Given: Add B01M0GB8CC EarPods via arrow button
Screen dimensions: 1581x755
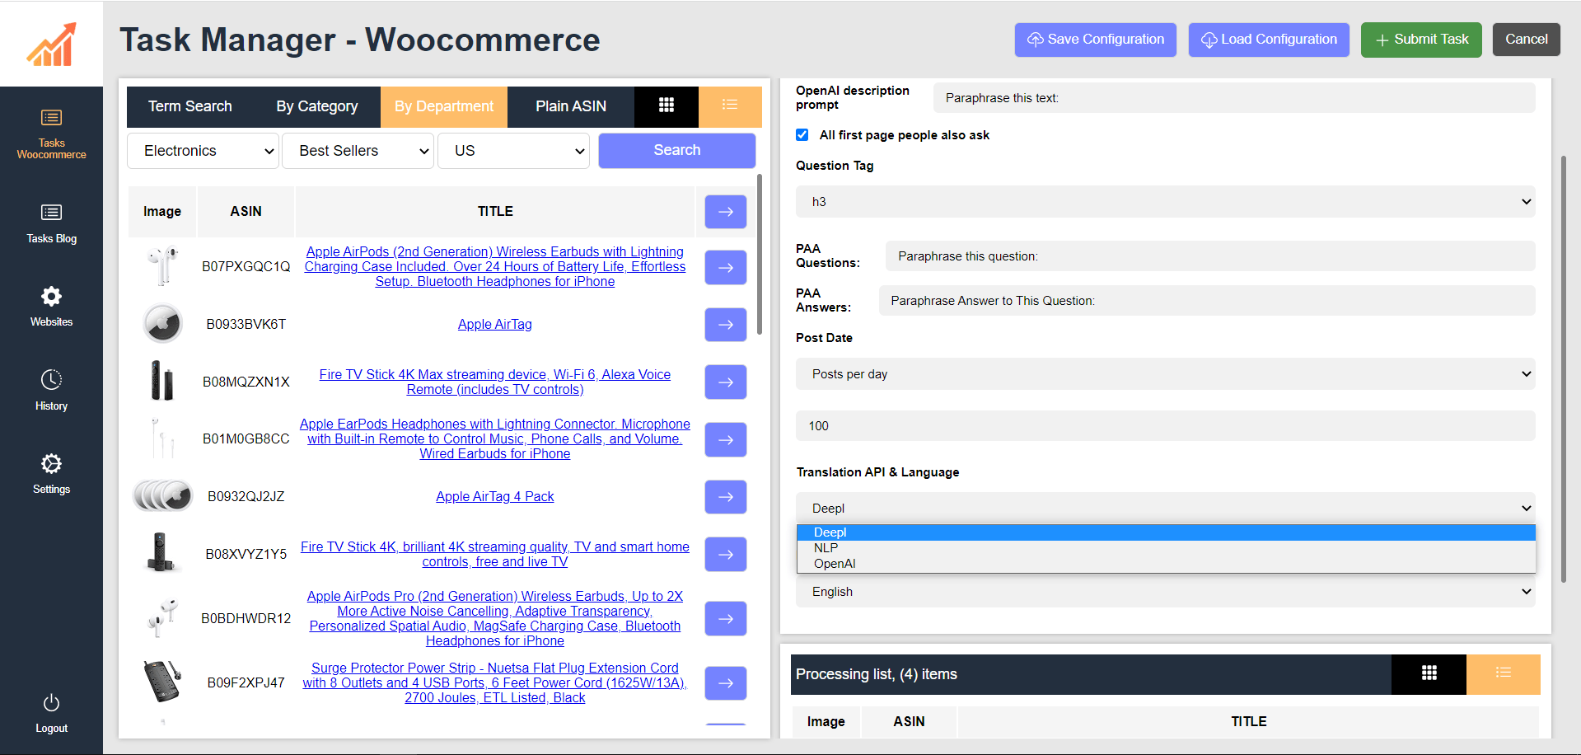Looking at the screenshot, I should [x=726, y=439].
